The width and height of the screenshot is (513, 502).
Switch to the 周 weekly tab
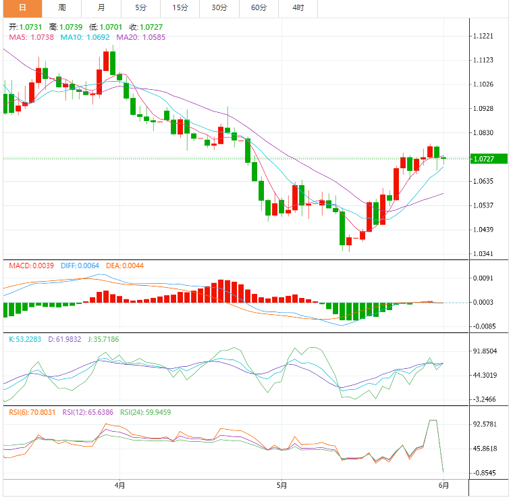[x=62, y=8]
